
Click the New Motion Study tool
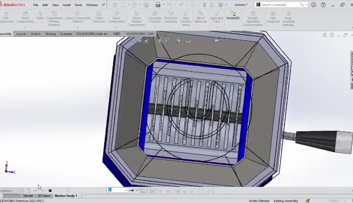(x=186, y=19)
